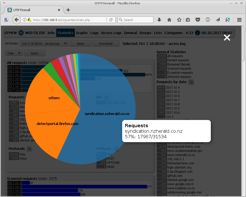Click thehackernews.com entry

181,163
